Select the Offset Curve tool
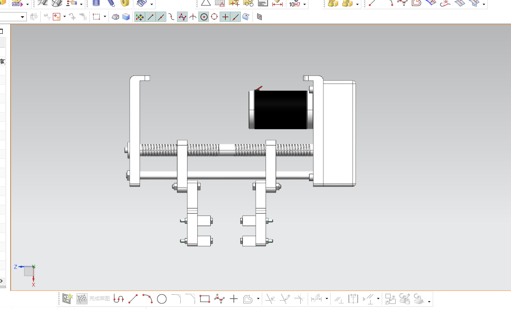This screenshot has height=309, width=511. point(248,299)
